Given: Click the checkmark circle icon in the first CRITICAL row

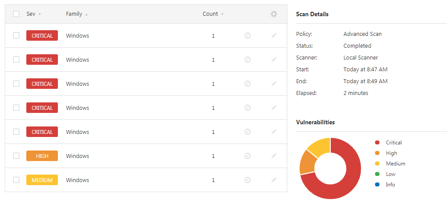Looking at the screenshot, I should click(x=247, y=35).
